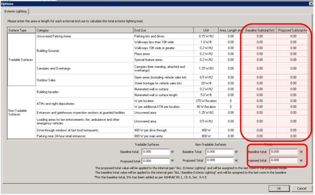315x195 pixels.
Task: Select Parking near 24-hour retail entrances cell
Action: coord(84,136)
